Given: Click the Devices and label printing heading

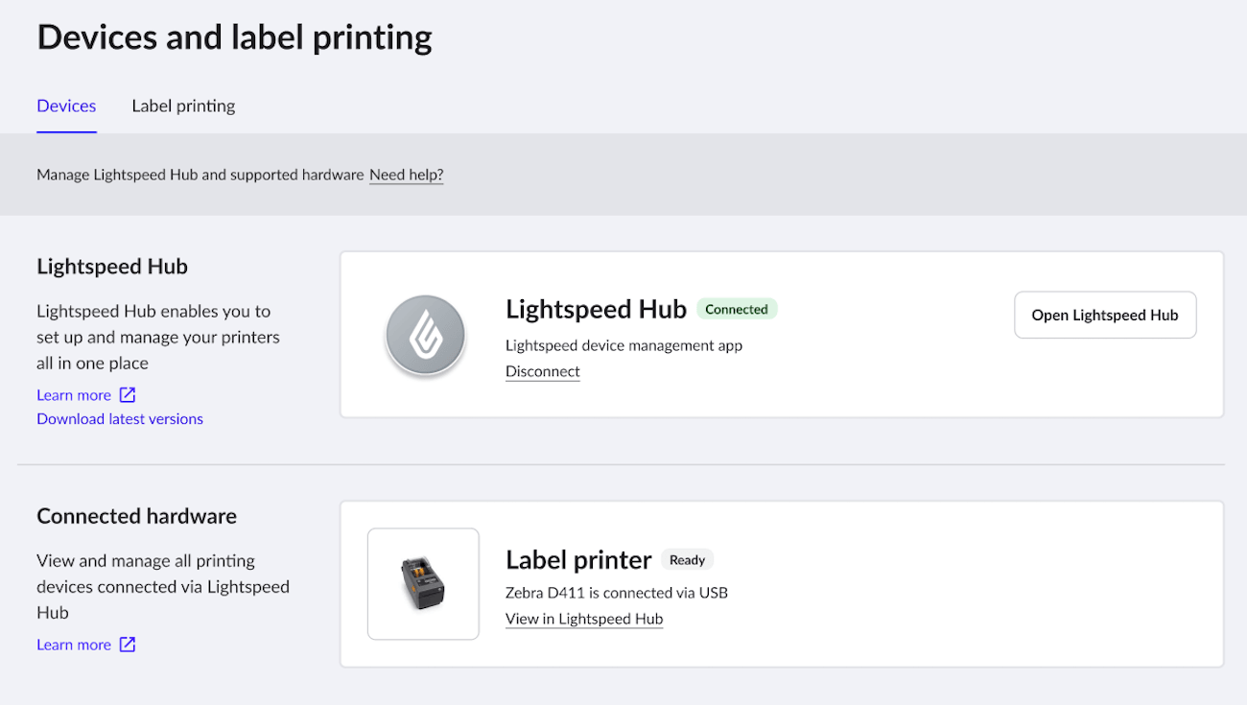Looking at the screenshot, I should [234, 36].
